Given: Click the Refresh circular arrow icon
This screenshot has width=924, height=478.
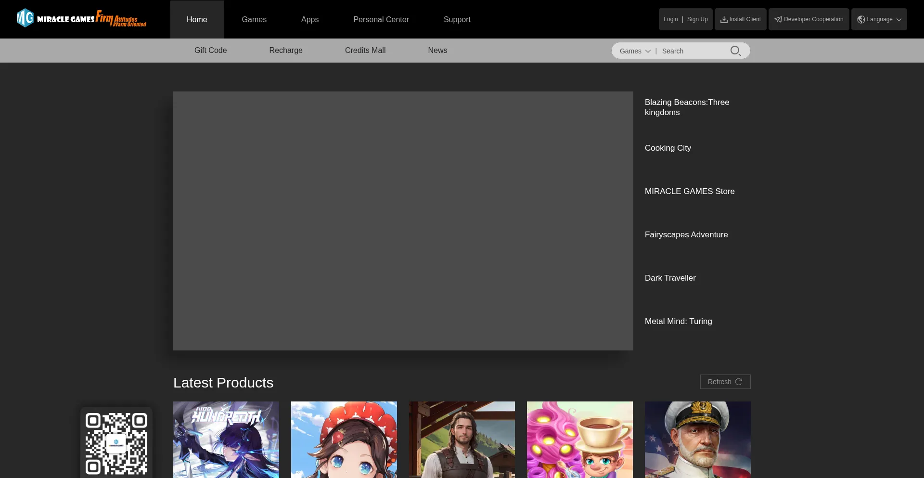Looking at the screenshot, I should [x=739, y=382].
